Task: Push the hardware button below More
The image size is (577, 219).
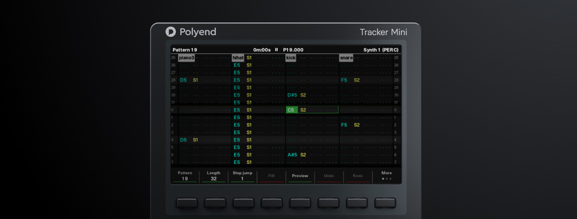Action: click(385, 203)
